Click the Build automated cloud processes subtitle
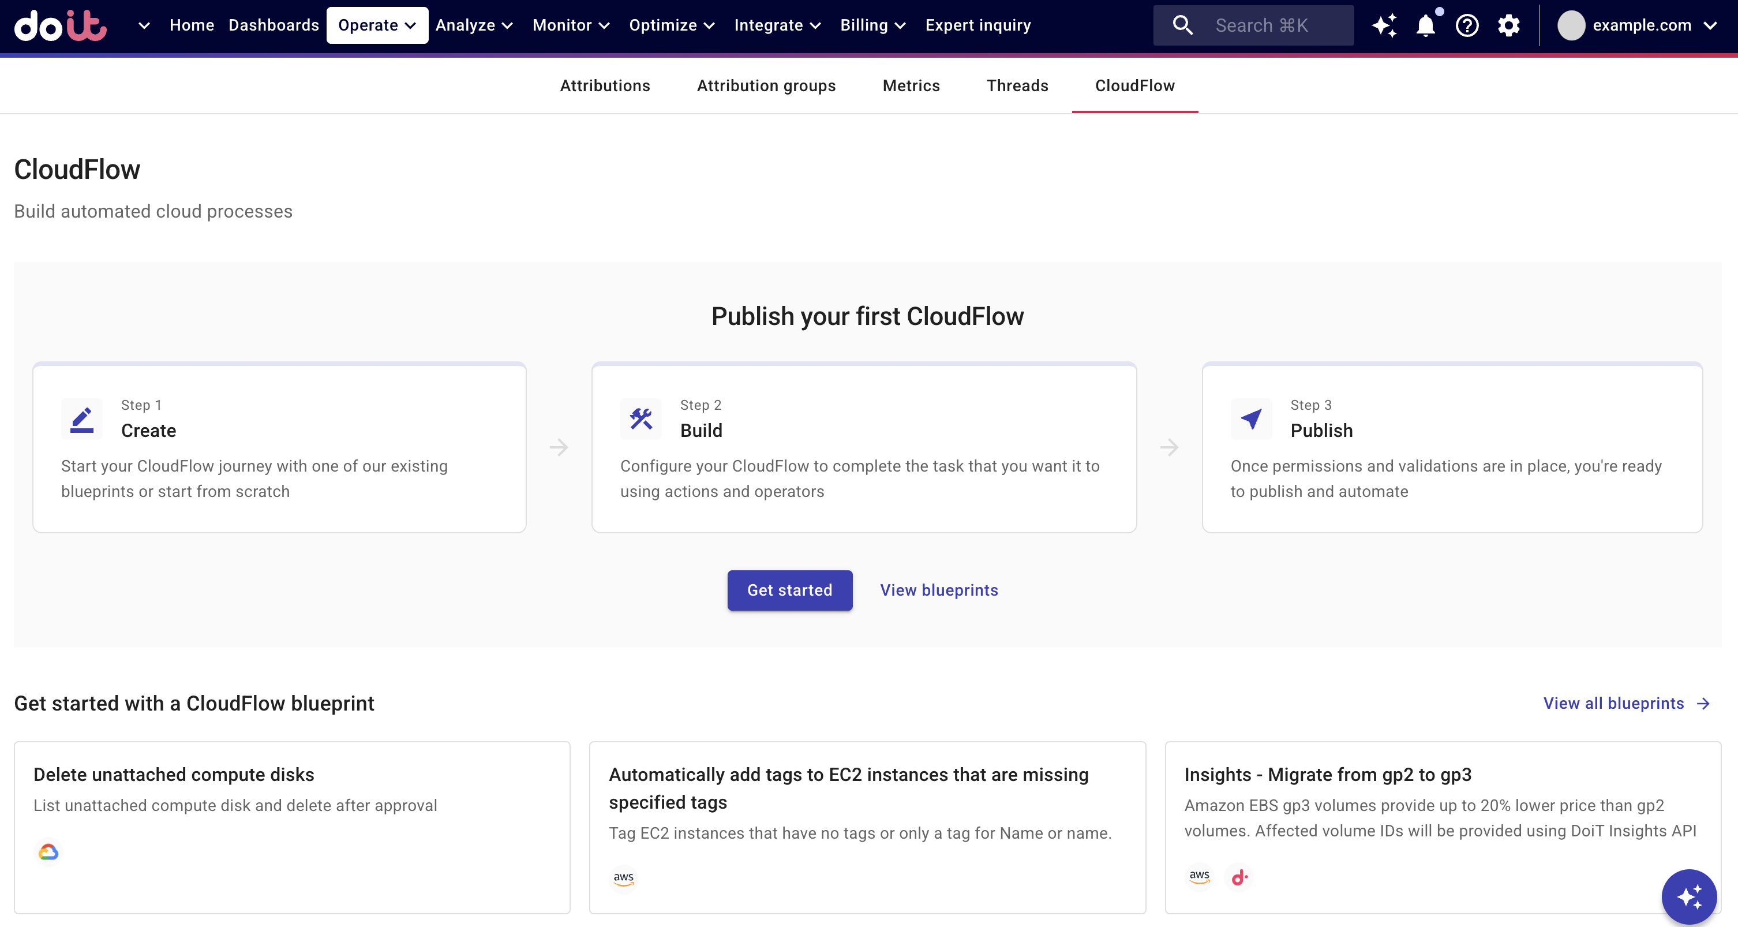This screenshot has height=927, width=1738. [153, 211]
